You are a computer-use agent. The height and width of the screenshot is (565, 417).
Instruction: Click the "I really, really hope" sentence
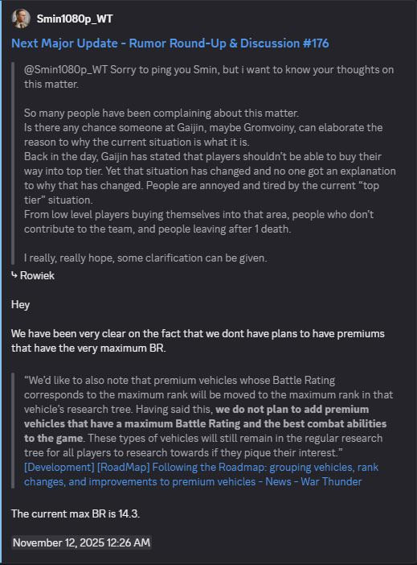coord(145,258)
